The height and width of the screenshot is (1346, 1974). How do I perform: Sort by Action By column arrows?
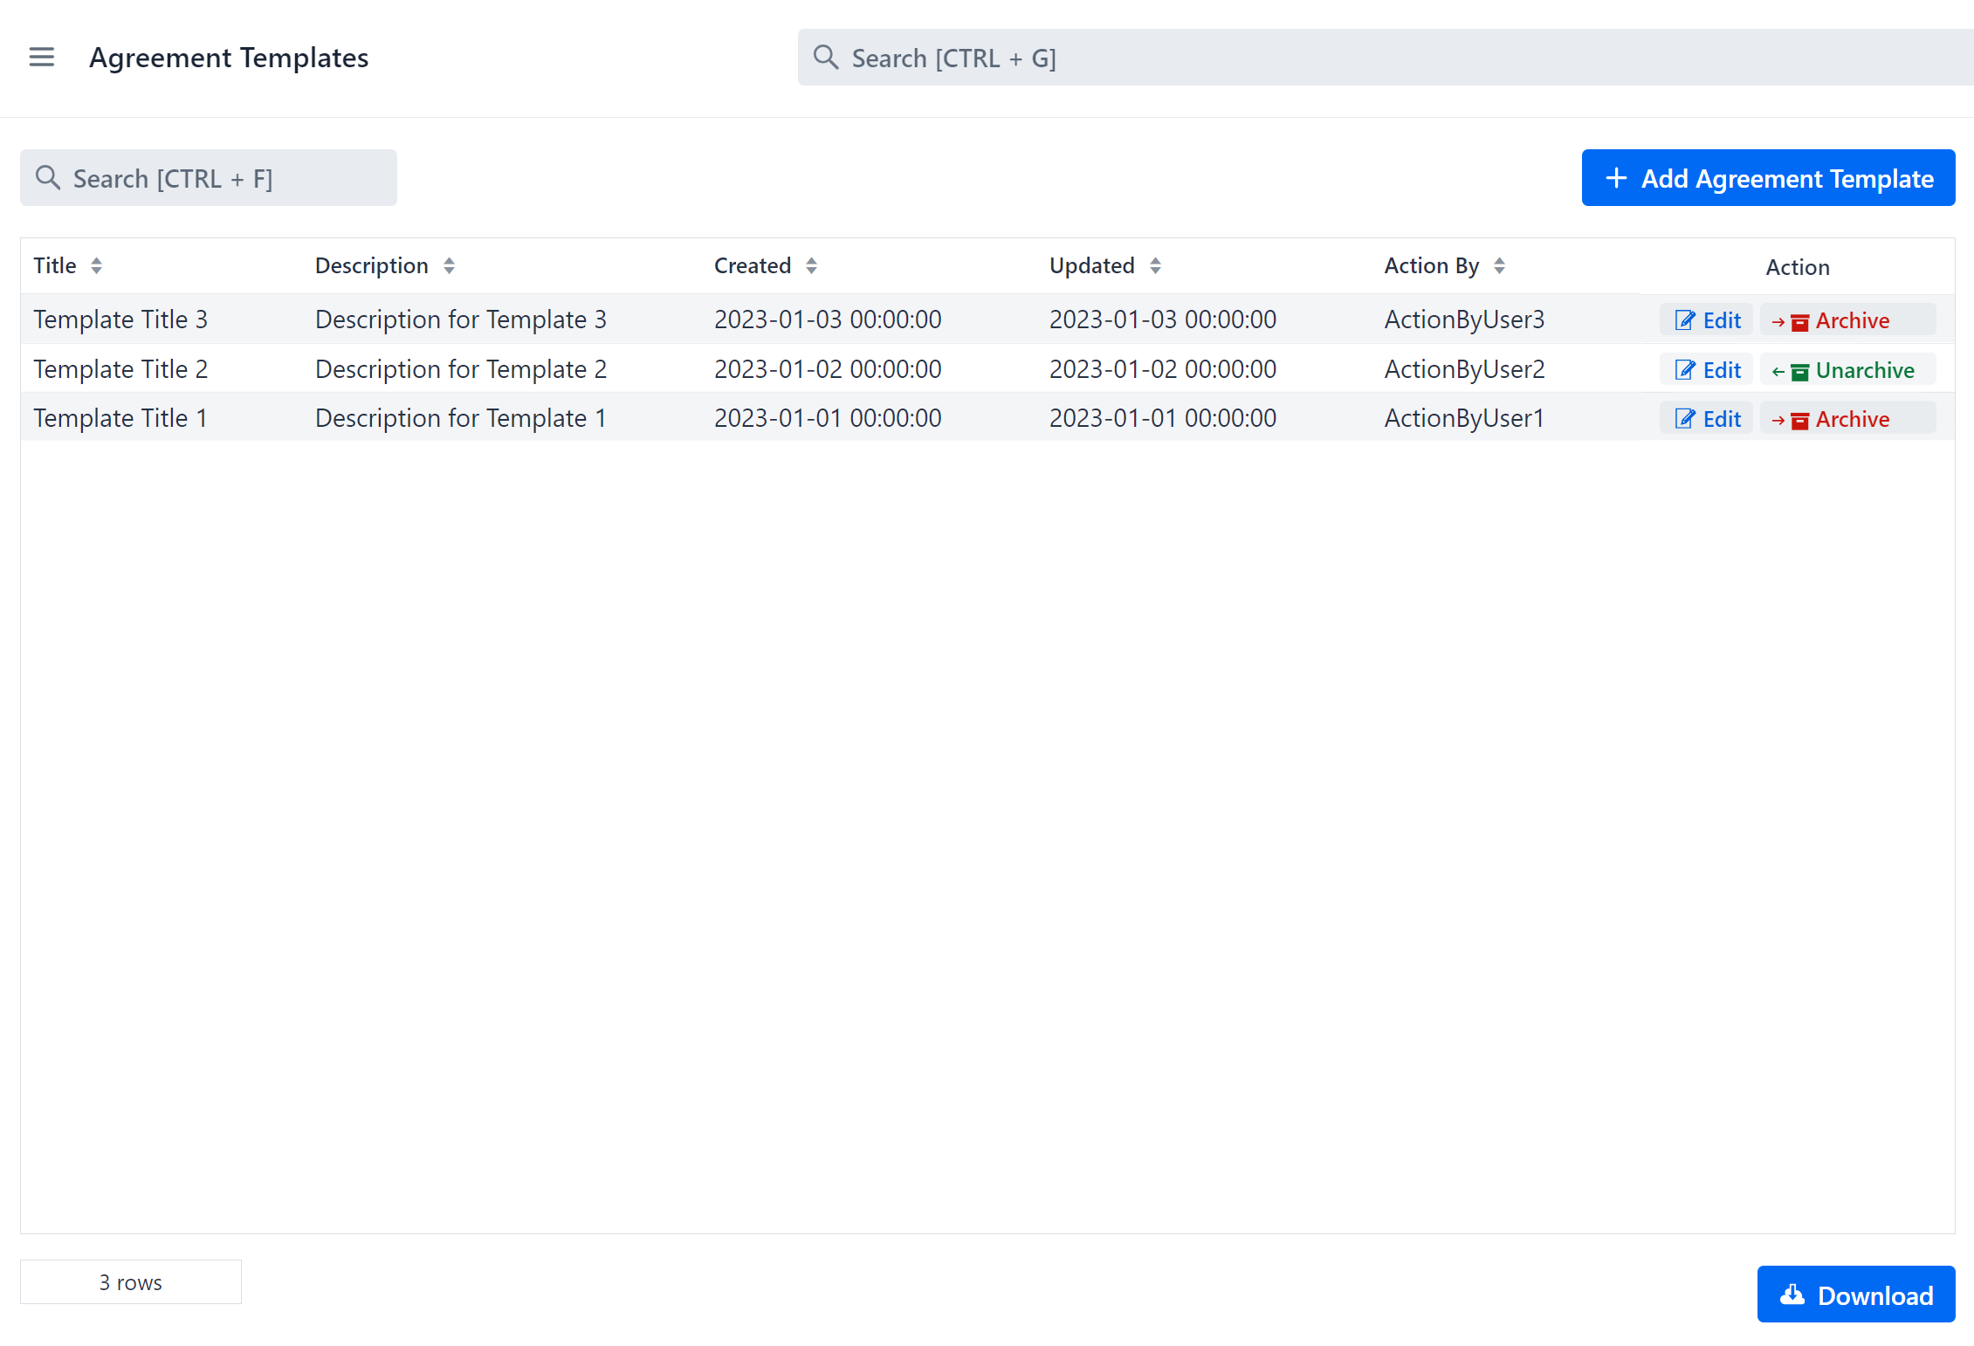tap(1499, 265)
